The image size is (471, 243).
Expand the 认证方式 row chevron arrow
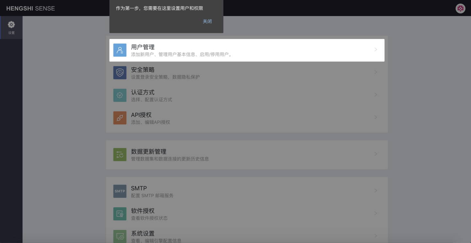pyautogui.click(x=376, y=95)
